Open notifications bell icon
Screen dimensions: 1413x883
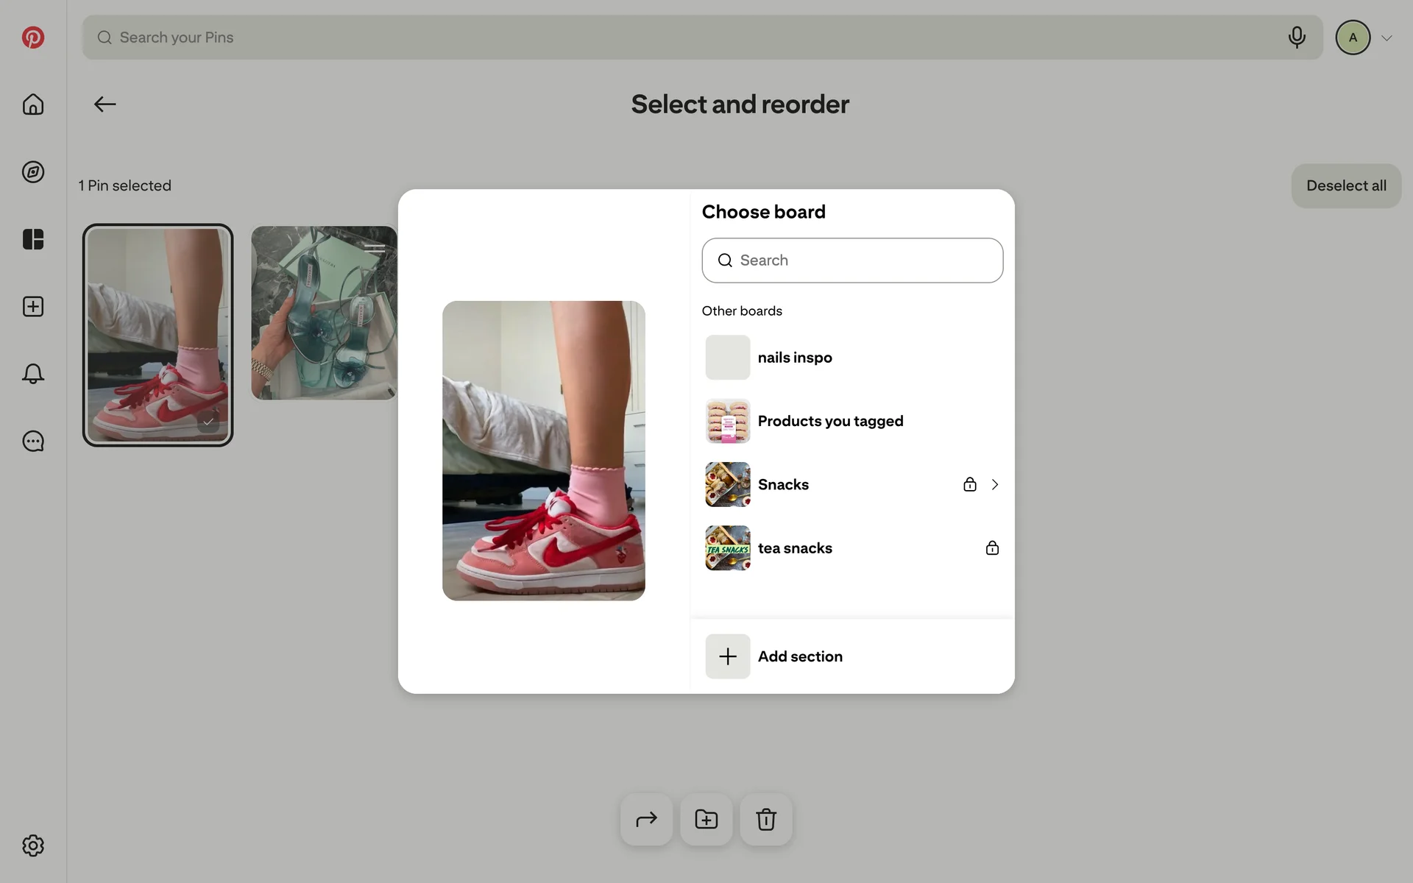tap(33, 374)
